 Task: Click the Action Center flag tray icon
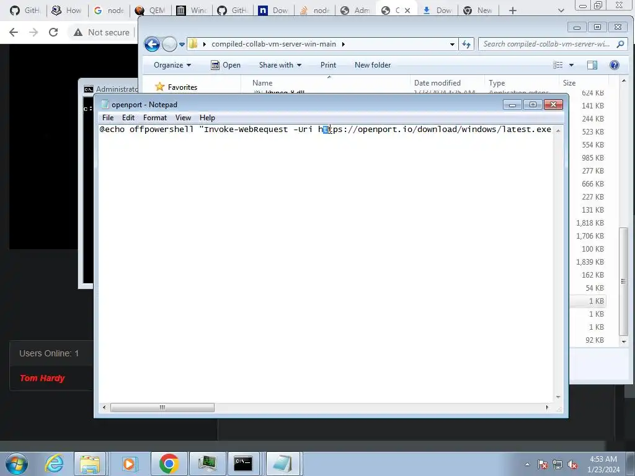click(x=543, y=464)
